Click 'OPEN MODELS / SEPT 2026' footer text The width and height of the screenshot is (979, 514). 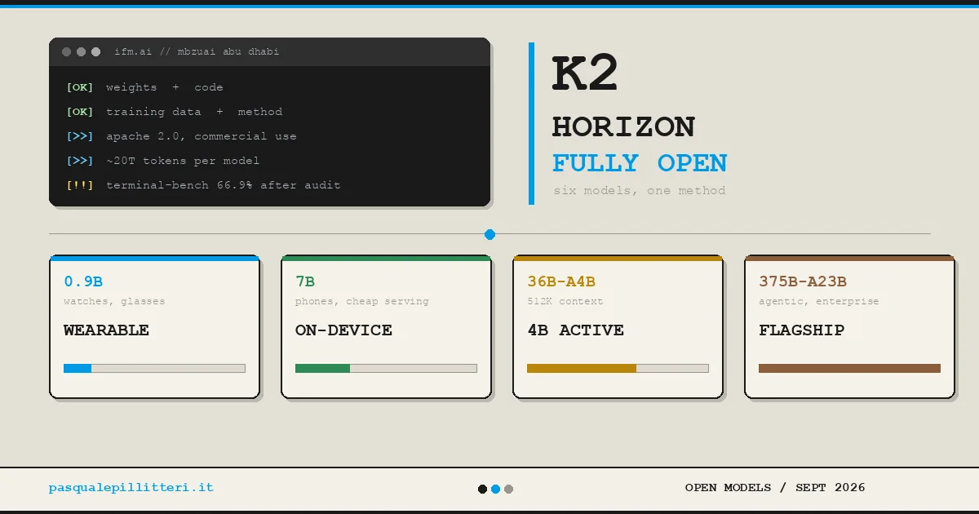[x=775, y=488]
